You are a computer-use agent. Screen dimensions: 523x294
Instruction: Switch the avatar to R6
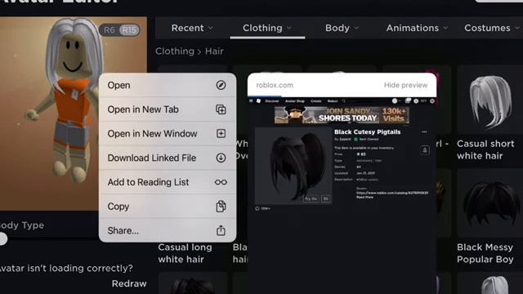pyautogui.click(x=109, y=30)
